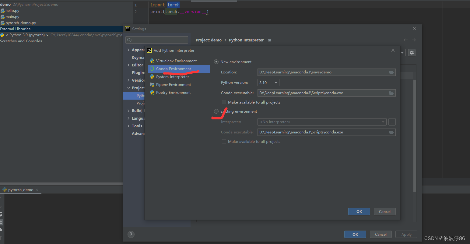
Task: Open hello.py in project tree
Action: coord(12,11)
